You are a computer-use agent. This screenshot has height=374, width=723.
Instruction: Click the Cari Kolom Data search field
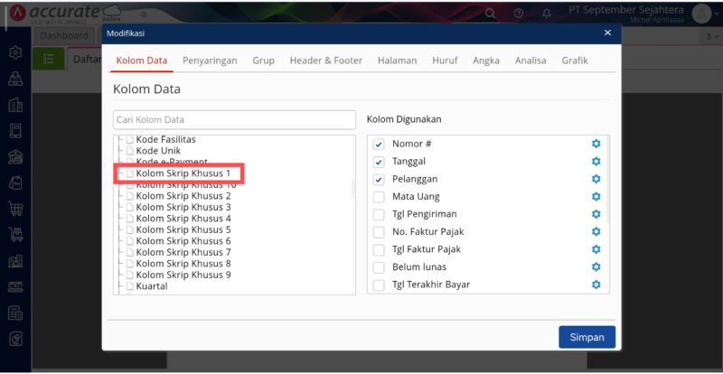pyautogui.click(x=234, y=119)
